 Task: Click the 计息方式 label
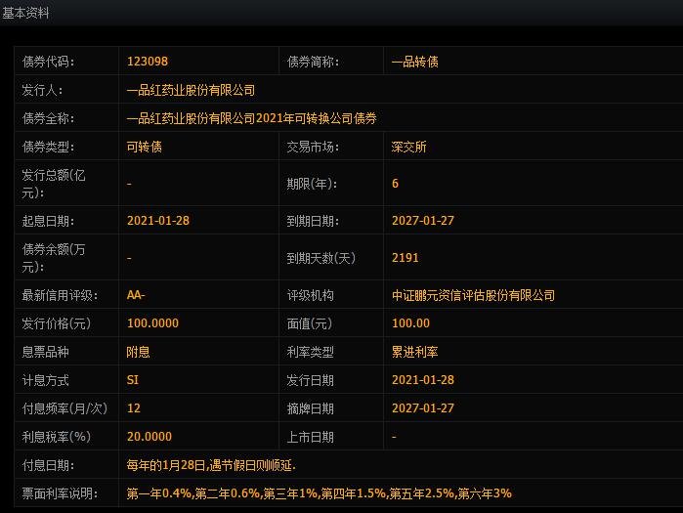[x=45, y=380]
